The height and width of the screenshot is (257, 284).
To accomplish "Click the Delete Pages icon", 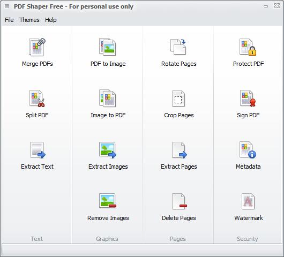I will coord(179,201).
